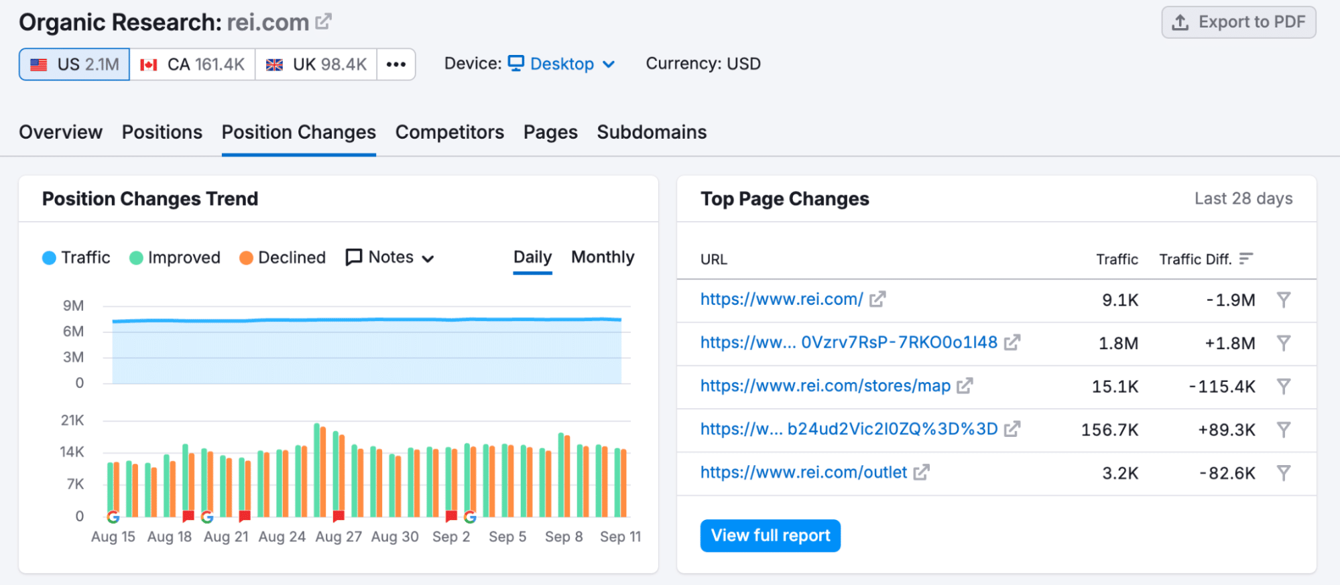
Task: Open the Positions tab
Action: pyautogui.click(x=162, y=132)
